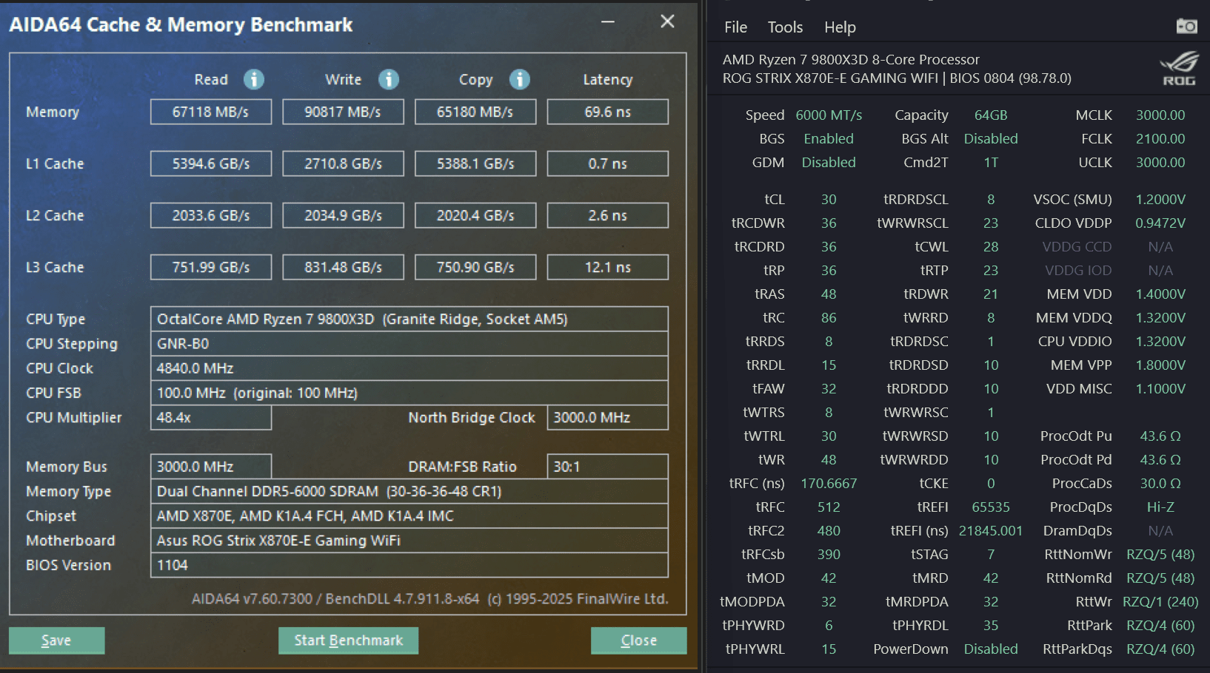Click ProcCaDs value 30.0 Ω

click(1160, 484)
